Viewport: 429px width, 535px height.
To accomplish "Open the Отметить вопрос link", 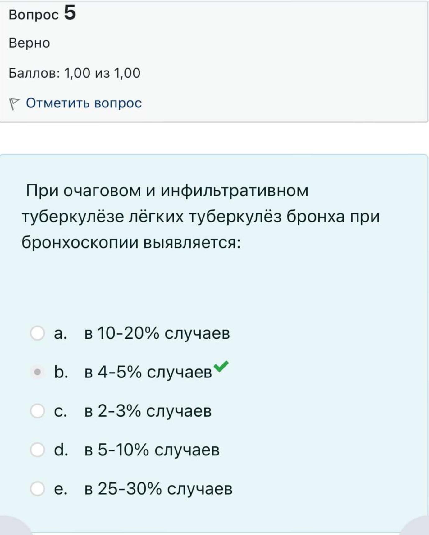I will (84, 103).
